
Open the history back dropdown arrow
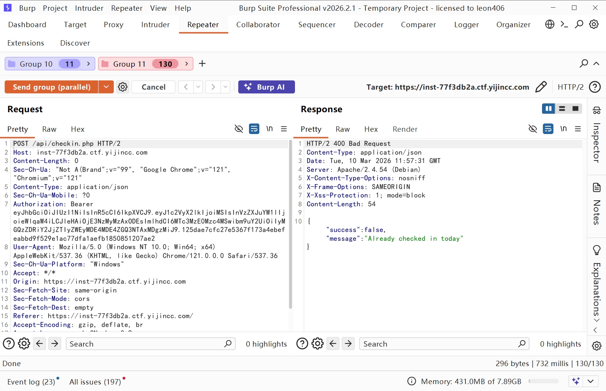pos(198,87)
